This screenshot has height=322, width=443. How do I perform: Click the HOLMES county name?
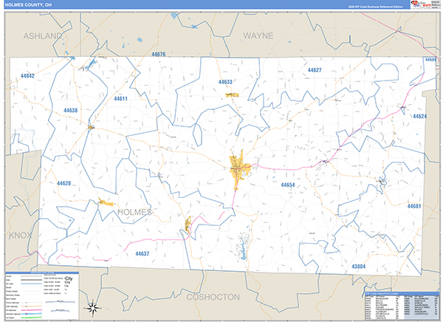point(134,212)
